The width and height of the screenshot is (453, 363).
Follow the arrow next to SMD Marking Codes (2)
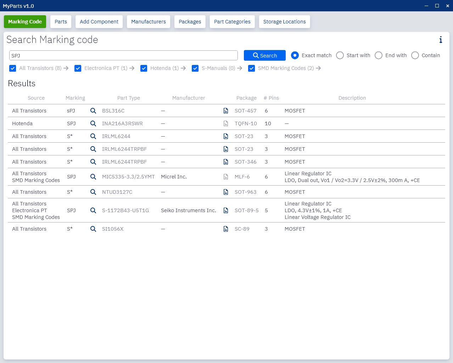click(318, 68)
